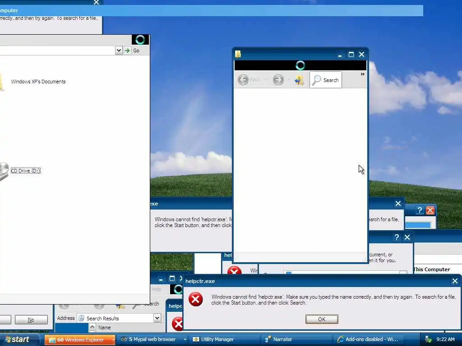462x346 pixels.
Task: Close the helpctr.exe dialog behind the small Explorer window
Action: (398, 204)
